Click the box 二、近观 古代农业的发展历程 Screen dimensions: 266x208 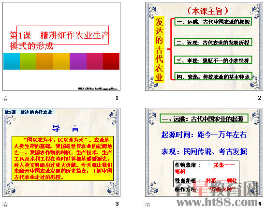click(x=213, y=42)
